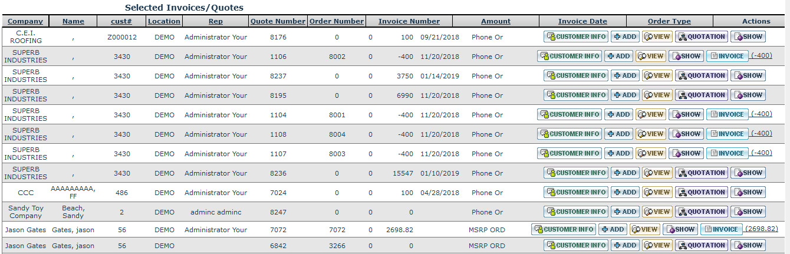Screen dimensions: 790x254
Task: Sort by Order Type header
Action: point(669,21)
